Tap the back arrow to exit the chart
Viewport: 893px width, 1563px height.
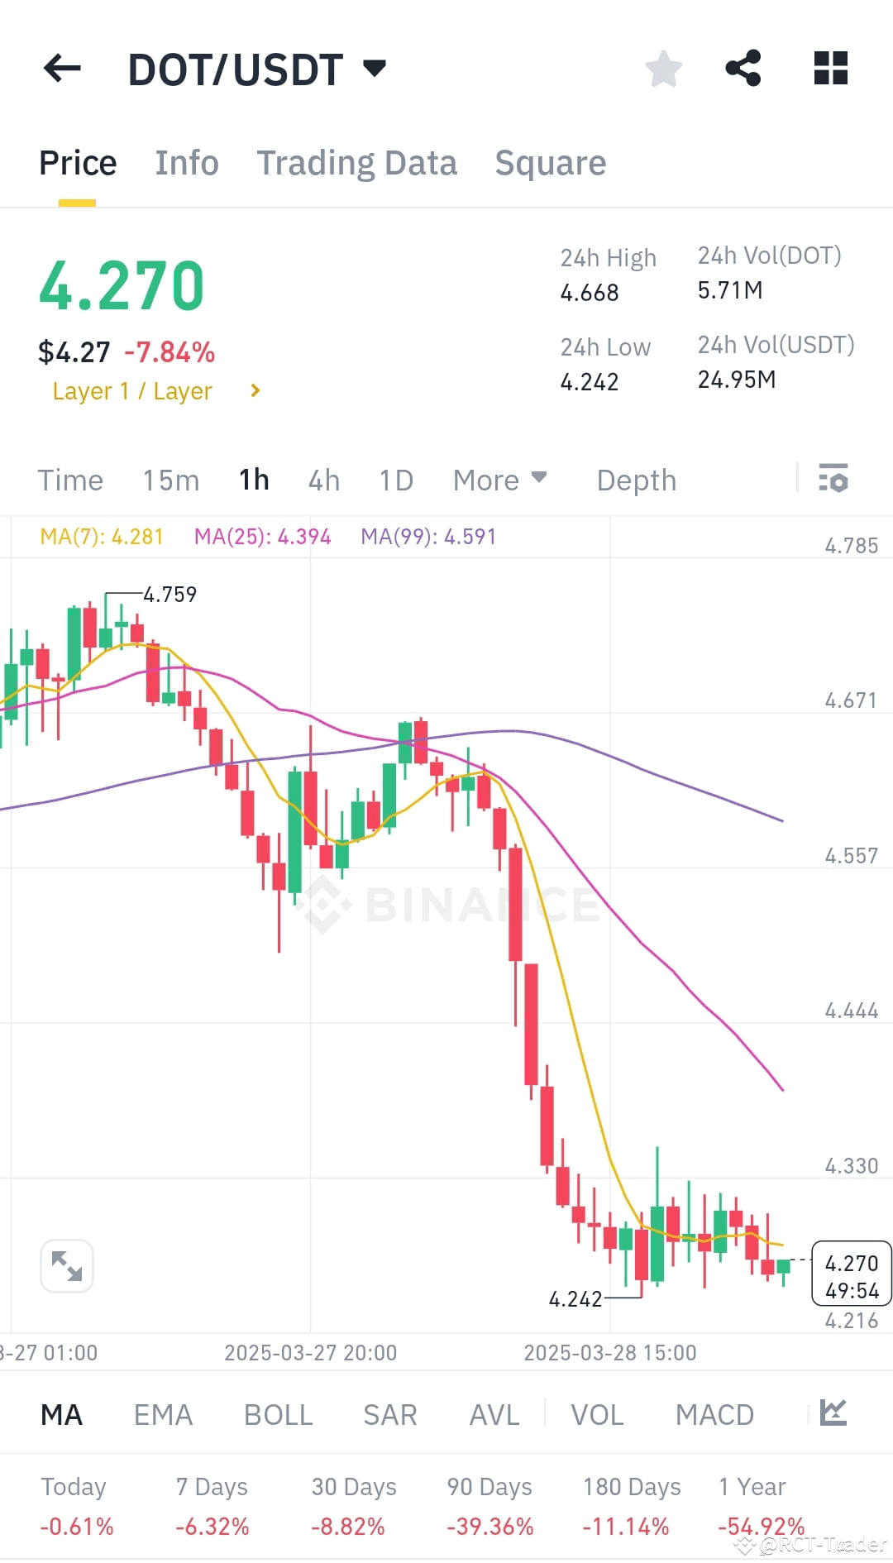click(60, 69)
